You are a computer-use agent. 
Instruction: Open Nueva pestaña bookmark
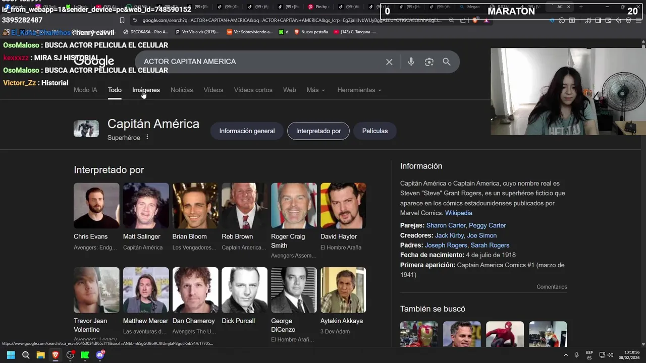pos(311,32)
